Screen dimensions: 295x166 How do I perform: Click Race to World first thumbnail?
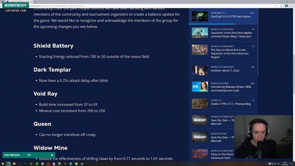tap(200, 49)
